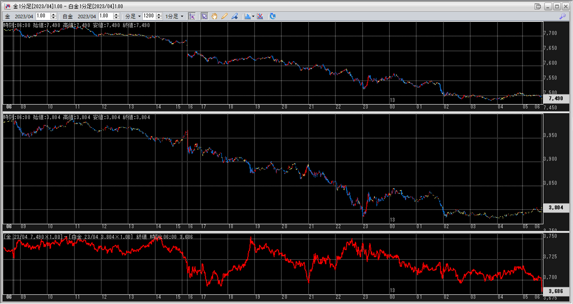Click the bar chart indicator icon
The height and width of the screenshot is (304, 573).
pyautogui.click(x=247, y=16)
